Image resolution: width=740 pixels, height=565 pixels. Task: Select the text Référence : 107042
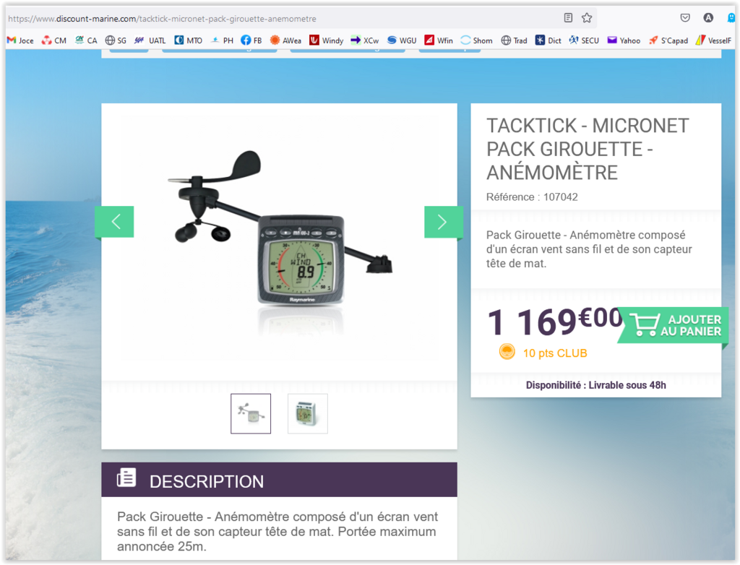tap(532, 197)
